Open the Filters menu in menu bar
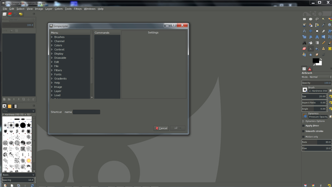This screenshot has height=187, width=332. [x=78, y=9]
